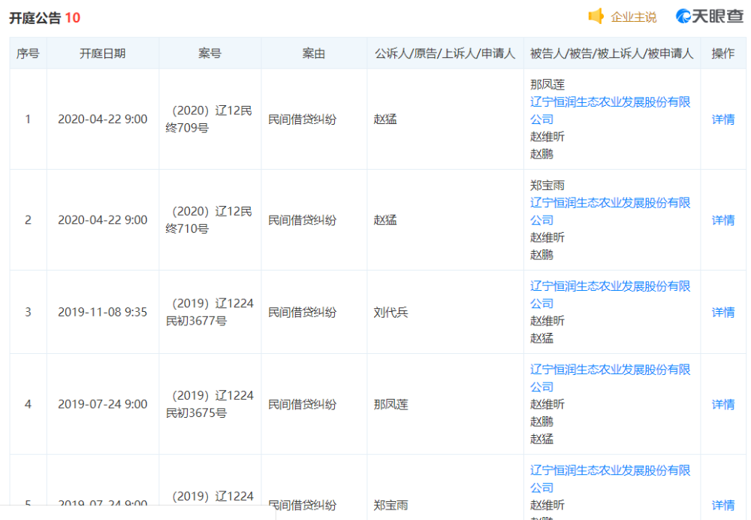Click 民间借贷纠纷 in row 3
The width and height of the screenshot is (751, 520).
point(302,312)
